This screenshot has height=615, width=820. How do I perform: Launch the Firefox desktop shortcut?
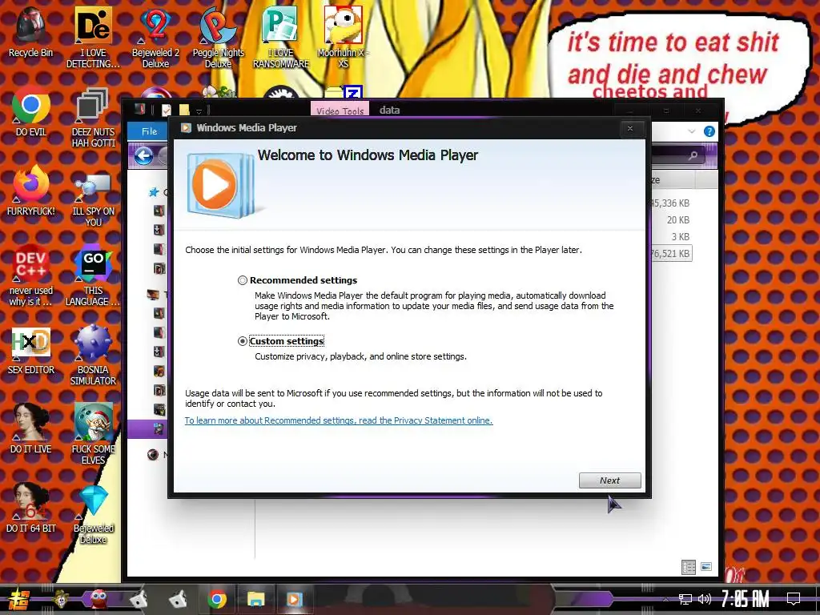click(x=30, y=190)
